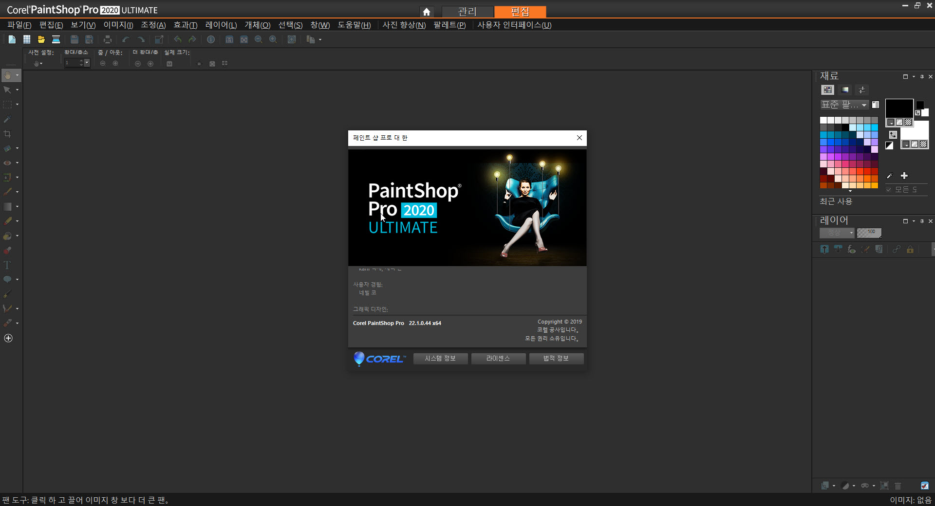The height and width of the screenshot is (506, 935).
Task: Add to palette with plus icon
Action: 904,176
